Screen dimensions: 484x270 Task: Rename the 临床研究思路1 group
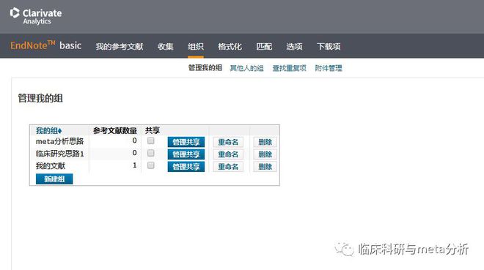click(x=228, y=154)
